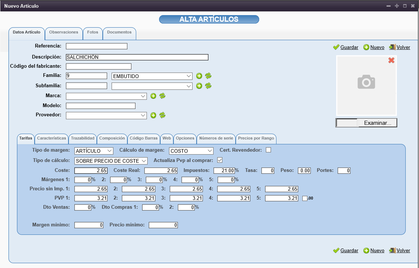Click the Descripción field containing SALCHICHÓN

point(137,57)
